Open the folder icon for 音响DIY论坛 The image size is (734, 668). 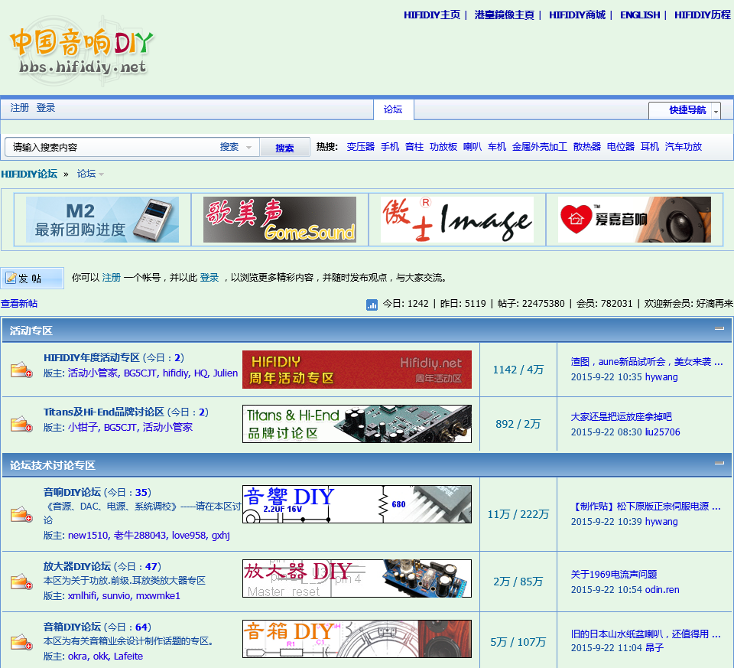pyautogui.click(x=21, y=514)
